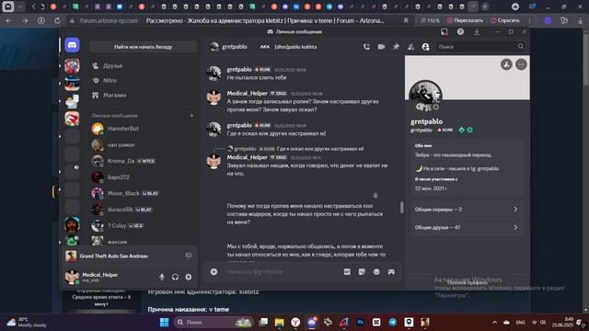Click the Discord chat search field

click(480, 47)
